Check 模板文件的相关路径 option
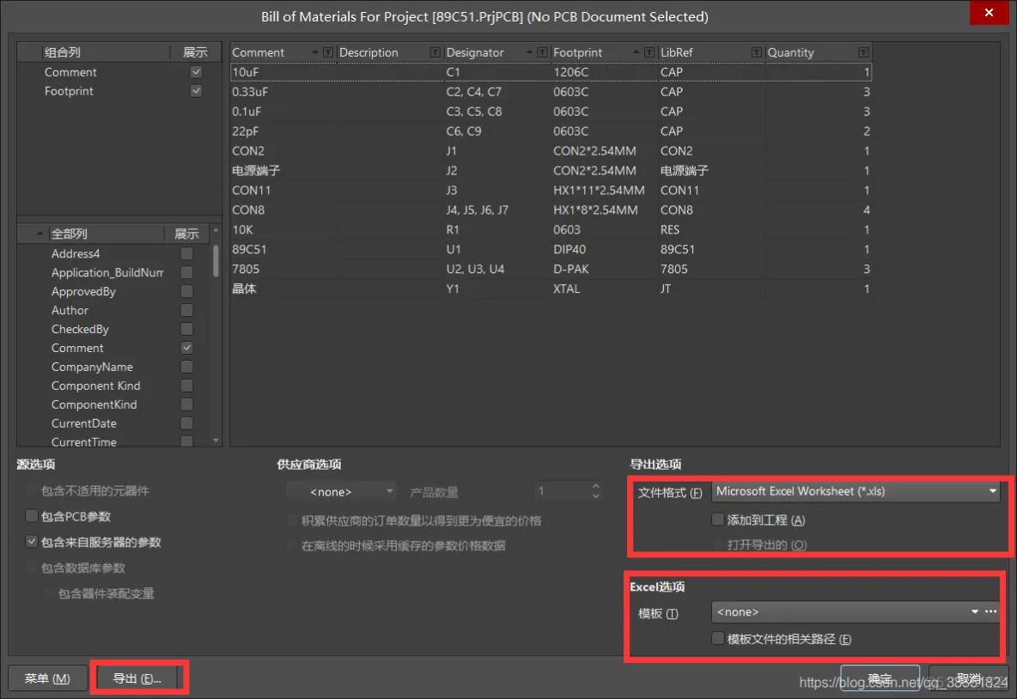 (717, 638)
